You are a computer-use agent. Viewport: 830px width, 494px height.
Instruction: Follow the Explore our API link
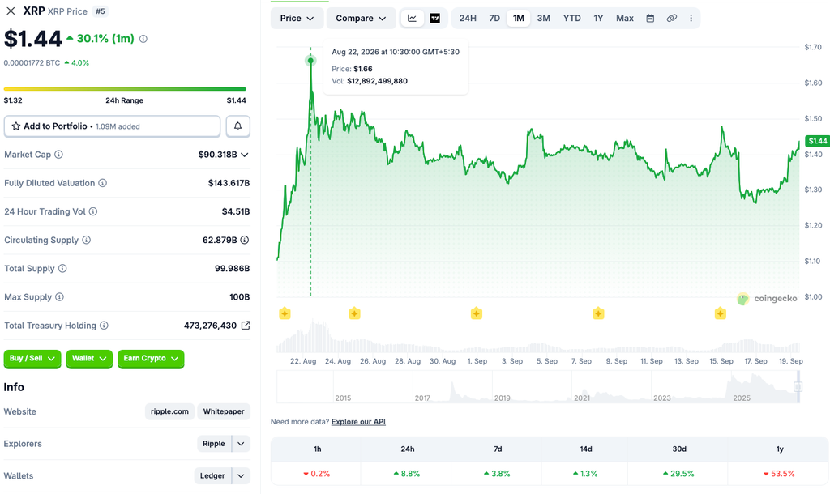coord(358,422)
